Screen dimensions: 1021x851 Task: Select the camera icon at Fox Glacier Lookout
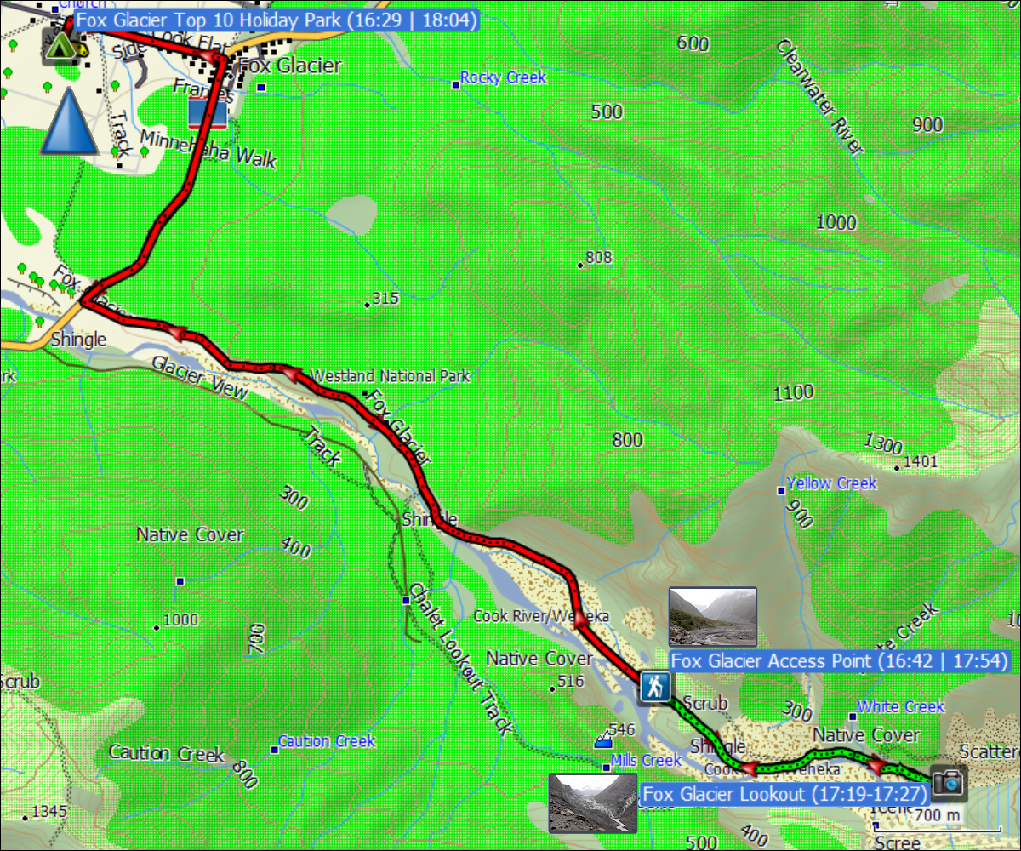[x=947, y=780]
